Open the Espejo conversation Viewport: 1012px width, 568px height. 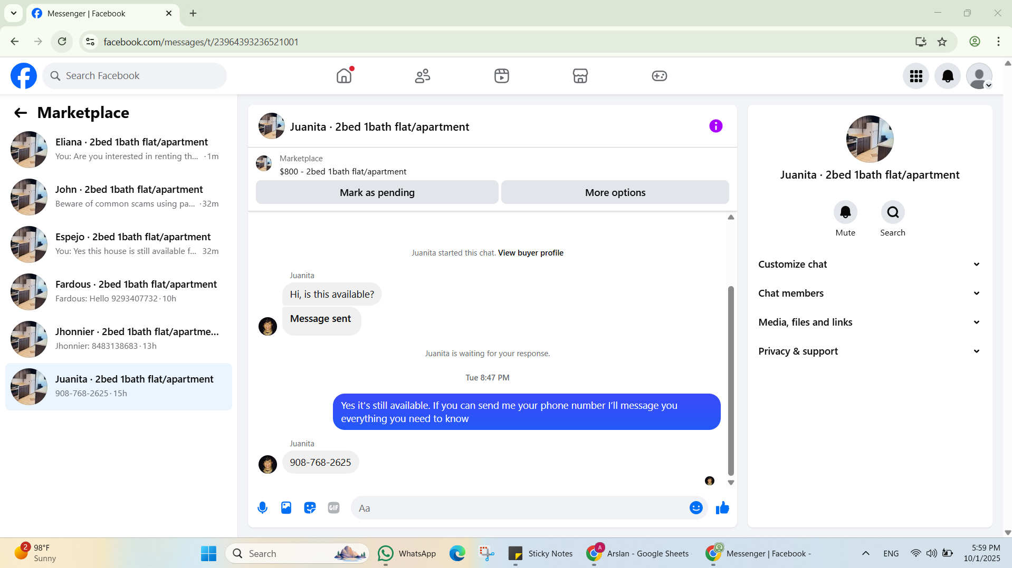tap(119, 244)
